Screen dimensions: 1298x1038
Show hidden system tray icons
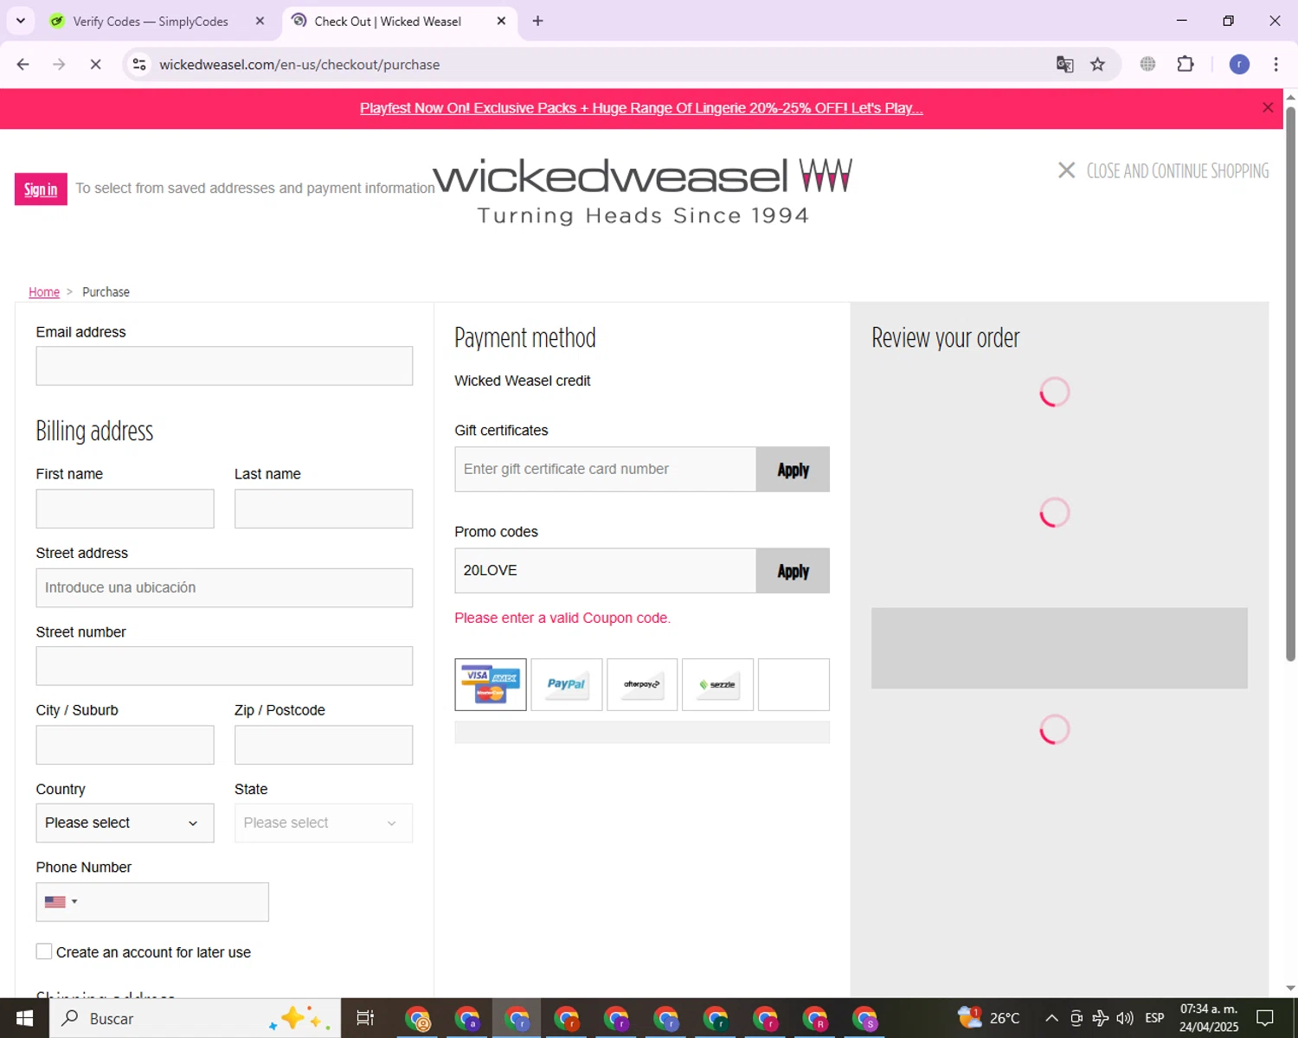pyautogui.click(x=1051, y=1018)
